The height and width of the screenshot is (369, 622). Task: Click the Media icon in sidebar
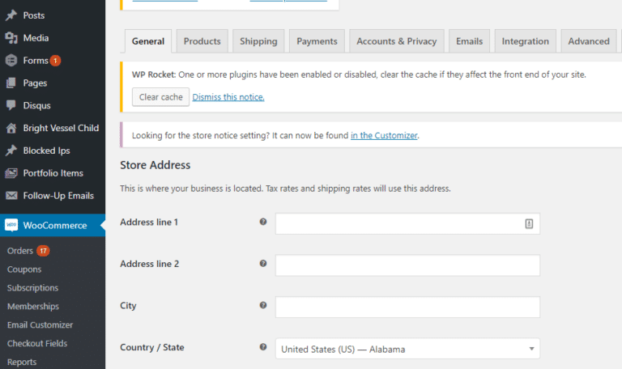11,38
